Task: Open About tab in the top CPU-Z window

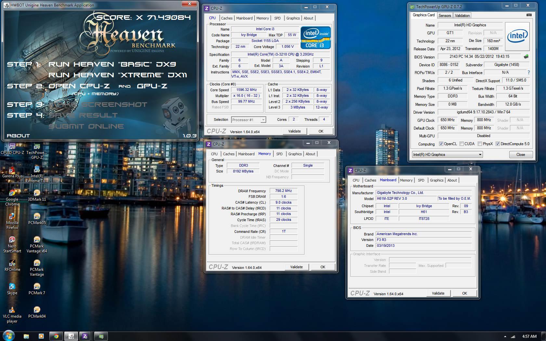Action: (x=308, y=18)
